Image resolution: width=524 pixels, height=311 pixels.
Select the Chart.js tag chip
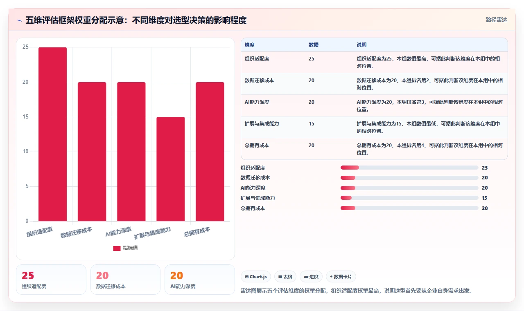256,277
